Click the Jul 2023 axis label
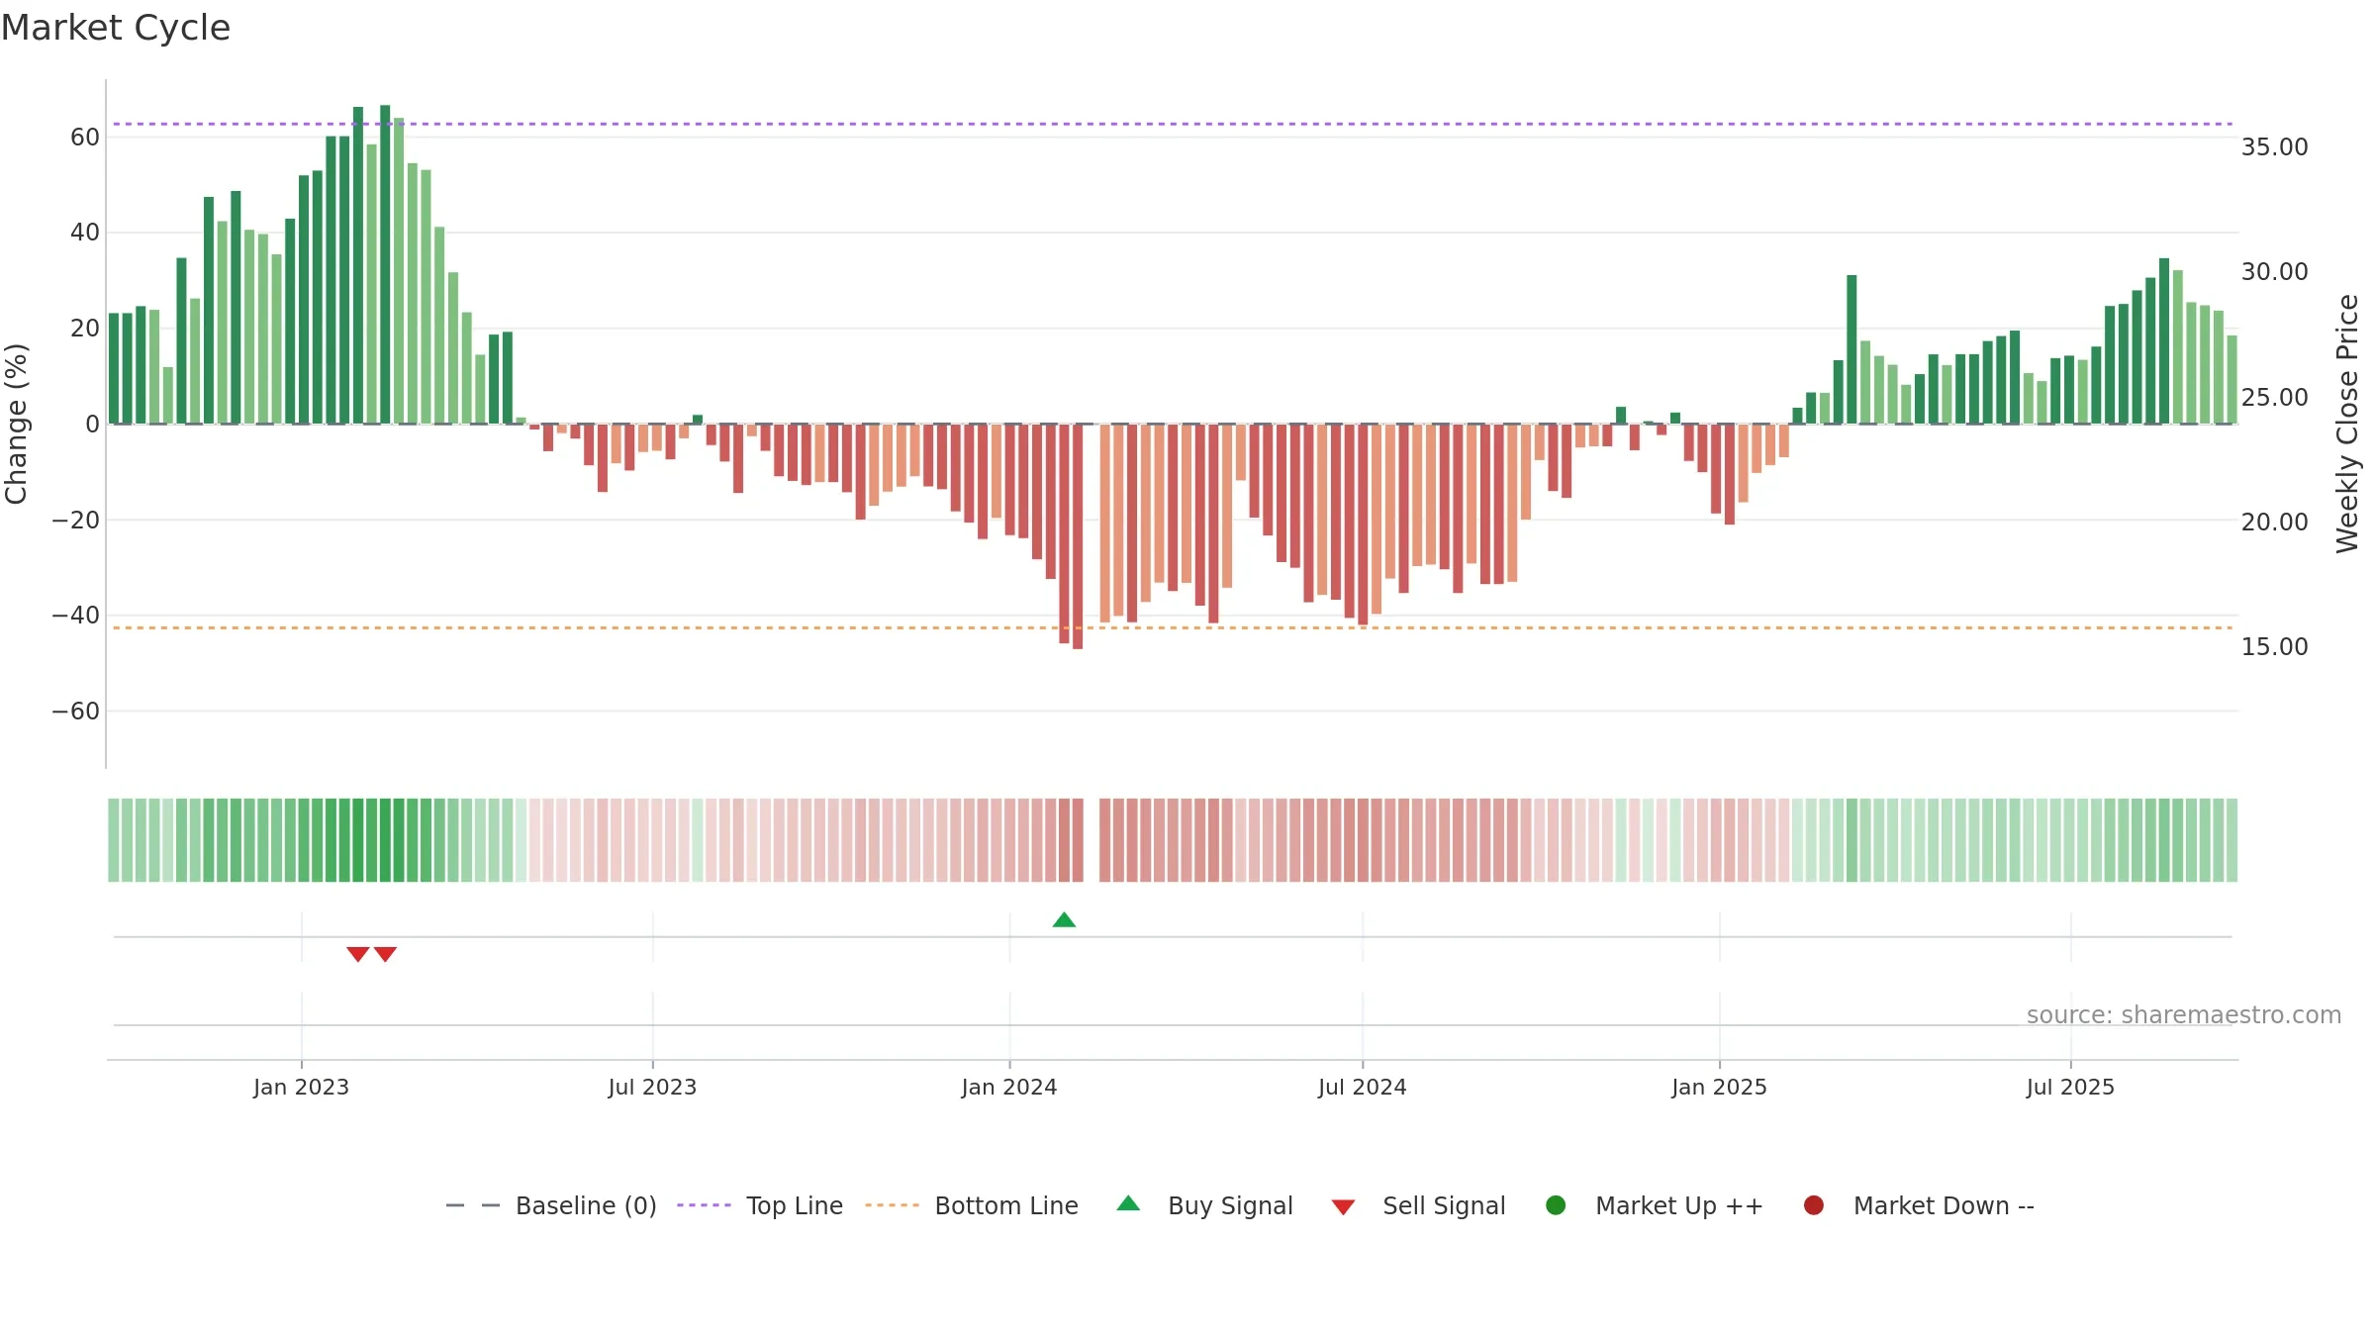2375x1336 pixels. pyautogui.click(x=652, y=1088)
